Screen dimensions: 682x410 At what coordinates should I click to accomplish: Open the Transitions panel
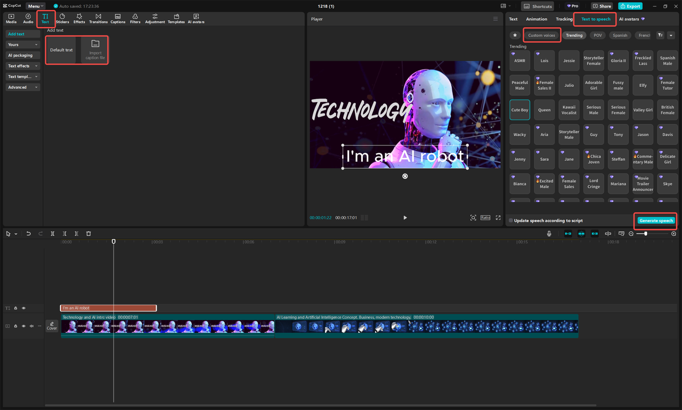click(98, 19)
